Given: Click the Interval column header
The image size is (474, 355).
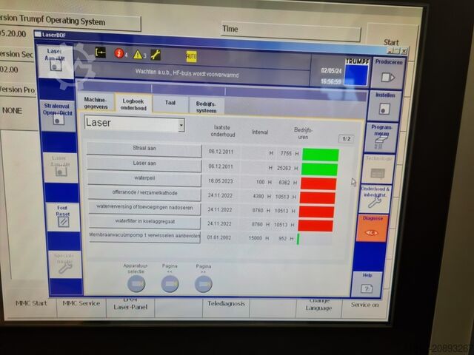Looking at the screenshot, I should coord(260,132).
